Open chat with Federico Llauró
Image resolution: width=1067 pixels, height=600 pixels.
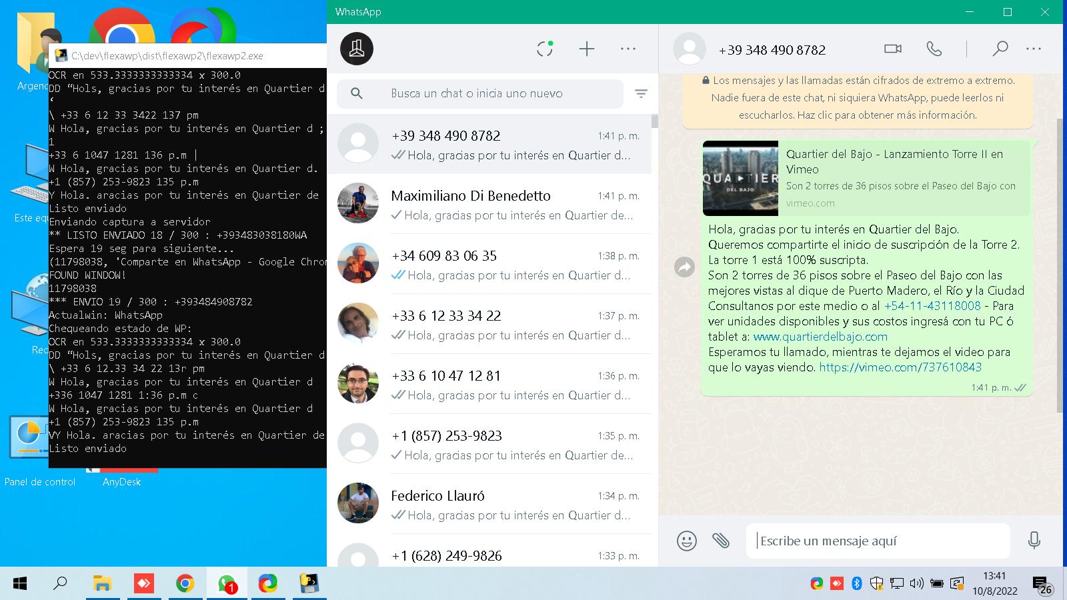click(x=489, y=505)
